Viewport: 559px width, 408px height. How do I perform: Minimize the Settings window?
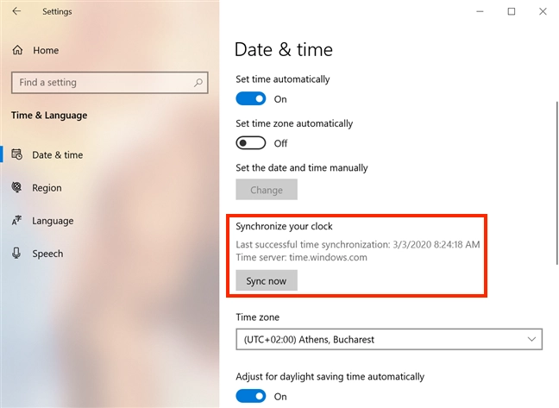point(480,11)
